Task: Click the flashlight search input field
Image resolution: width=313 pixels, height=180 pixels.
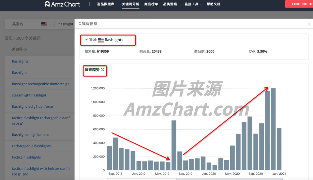Action: (x=66, y=24)
